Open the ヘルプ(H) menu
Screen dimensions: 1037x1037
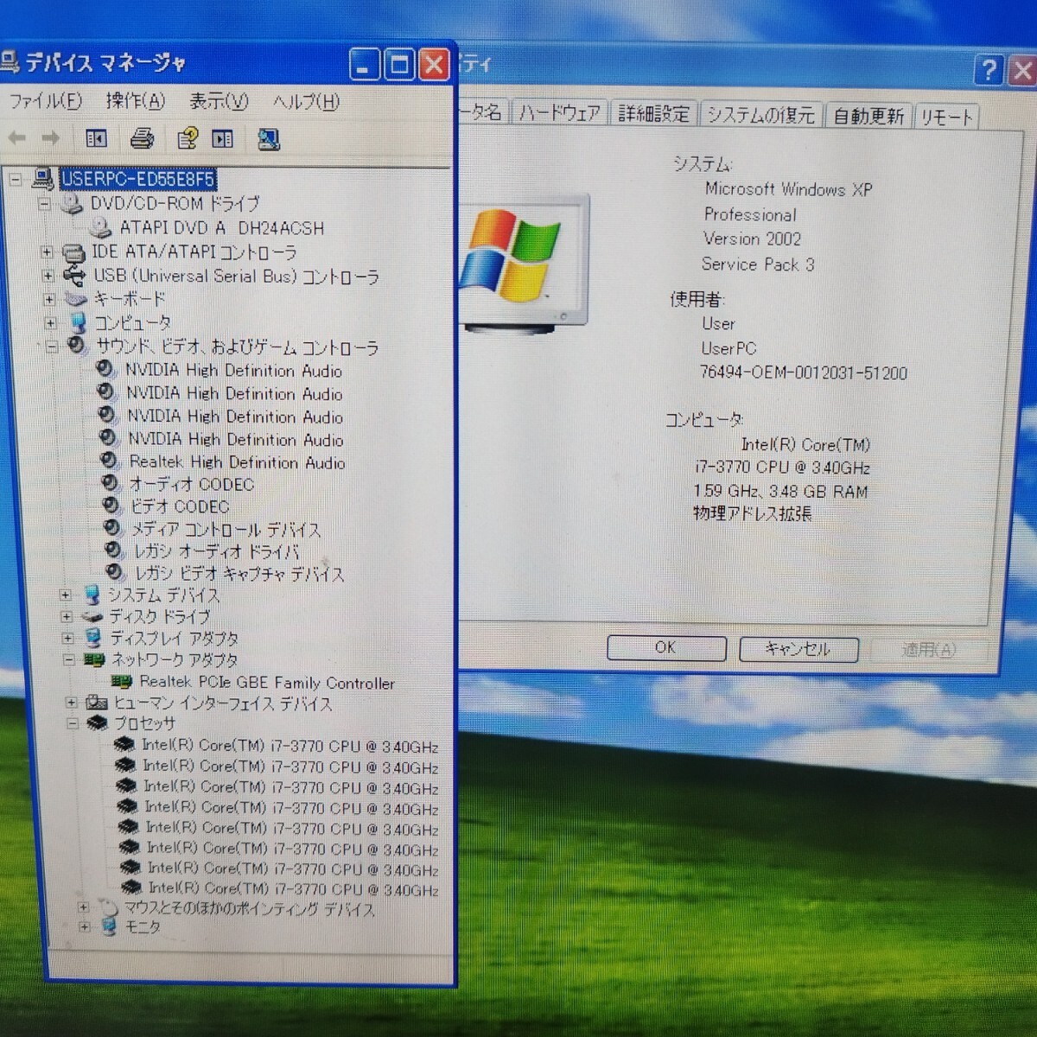tap(306, 102)
